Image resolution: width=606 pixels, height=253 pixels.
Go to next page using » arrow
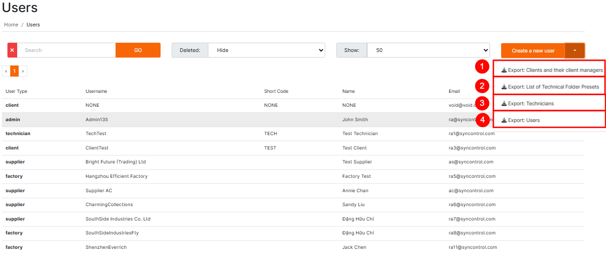(x=23, y=71)
